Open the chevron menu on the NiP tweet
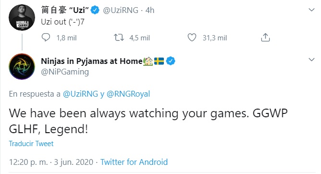 (x=311, y=60)
